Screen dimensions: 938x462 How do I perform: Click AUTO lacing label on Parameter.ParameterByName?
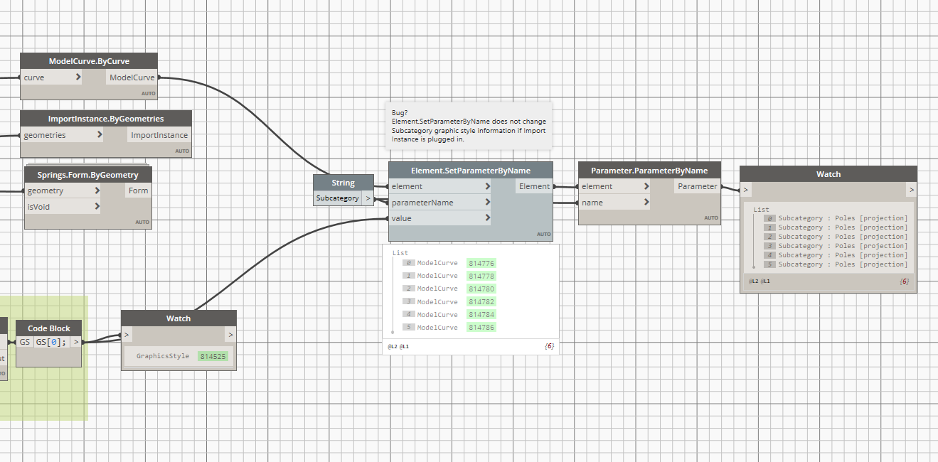click(x=711, y=218)
